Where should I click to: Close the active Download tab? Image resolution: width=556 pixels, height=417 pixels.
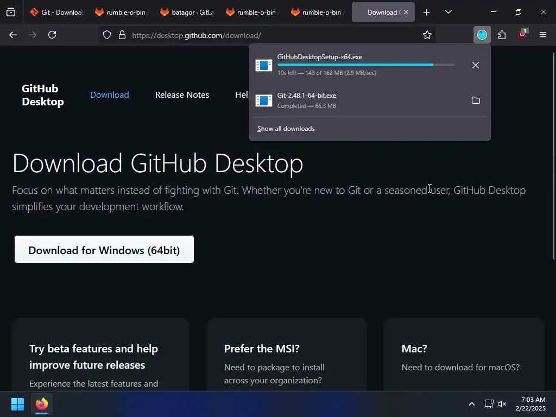(x=406, y=12)
